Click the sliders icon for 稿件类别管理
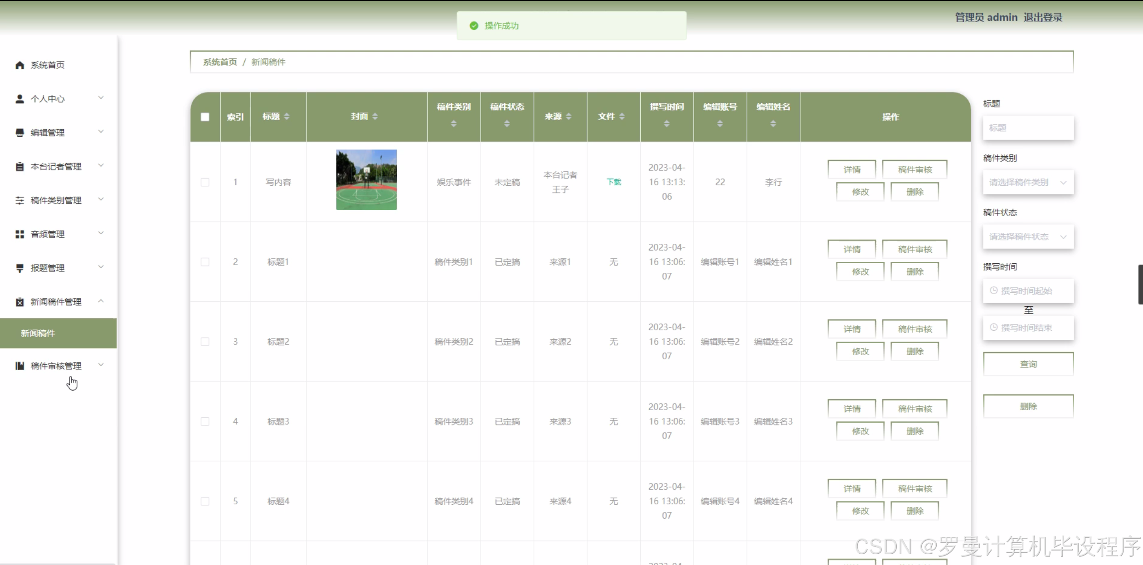 coord(19,200)
